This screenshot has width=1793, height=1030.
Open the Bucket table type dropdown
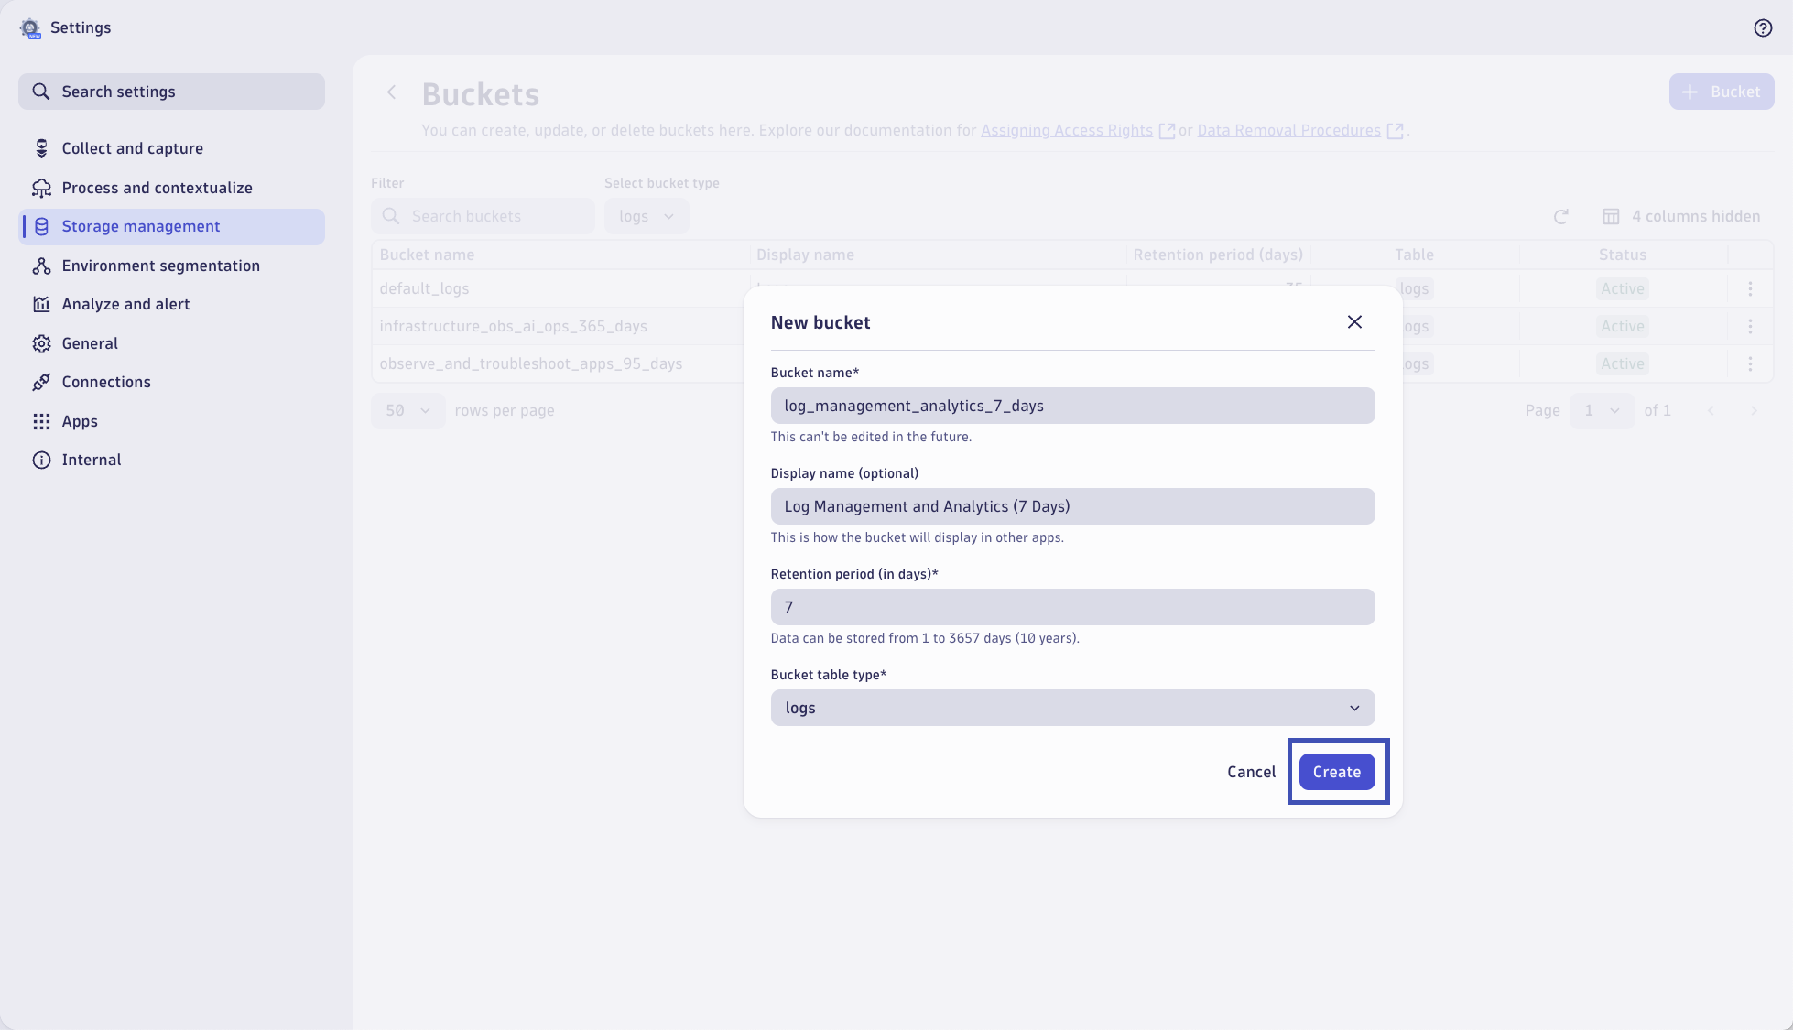pyautogui.click(x=1072, y=708)
